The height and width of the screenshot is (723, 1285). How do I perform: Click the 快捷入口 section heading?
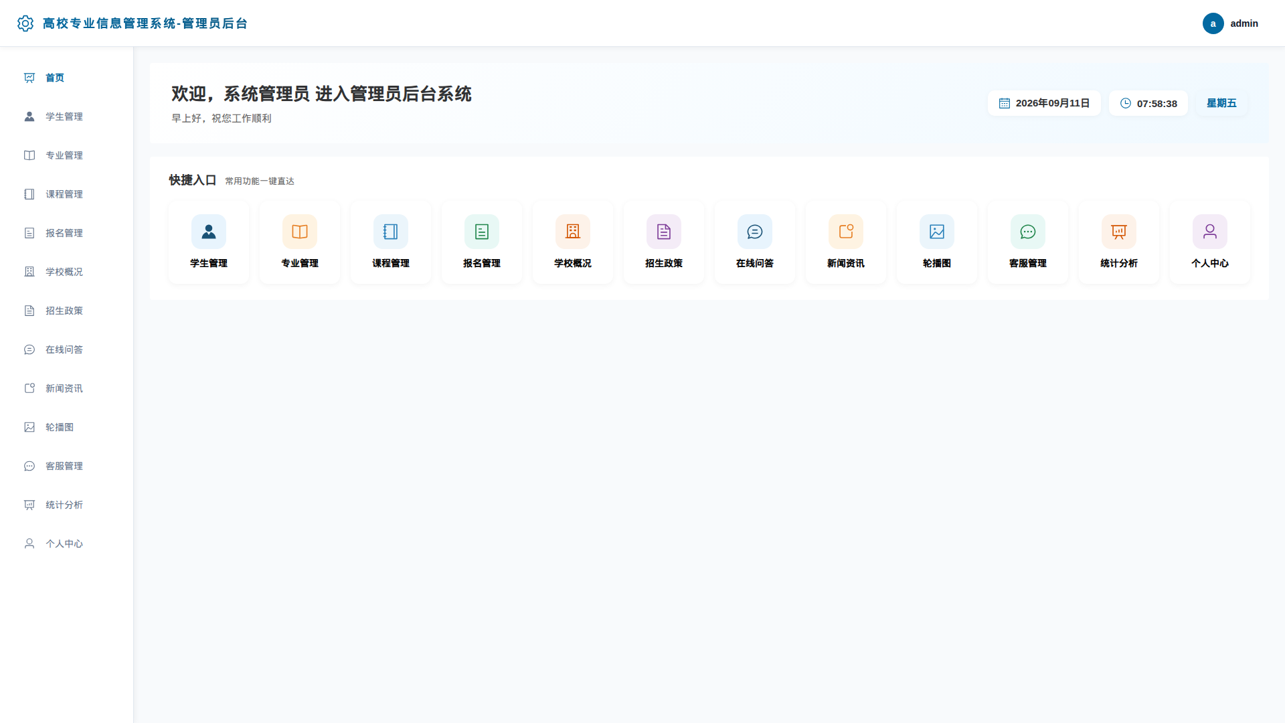[193, 180]
